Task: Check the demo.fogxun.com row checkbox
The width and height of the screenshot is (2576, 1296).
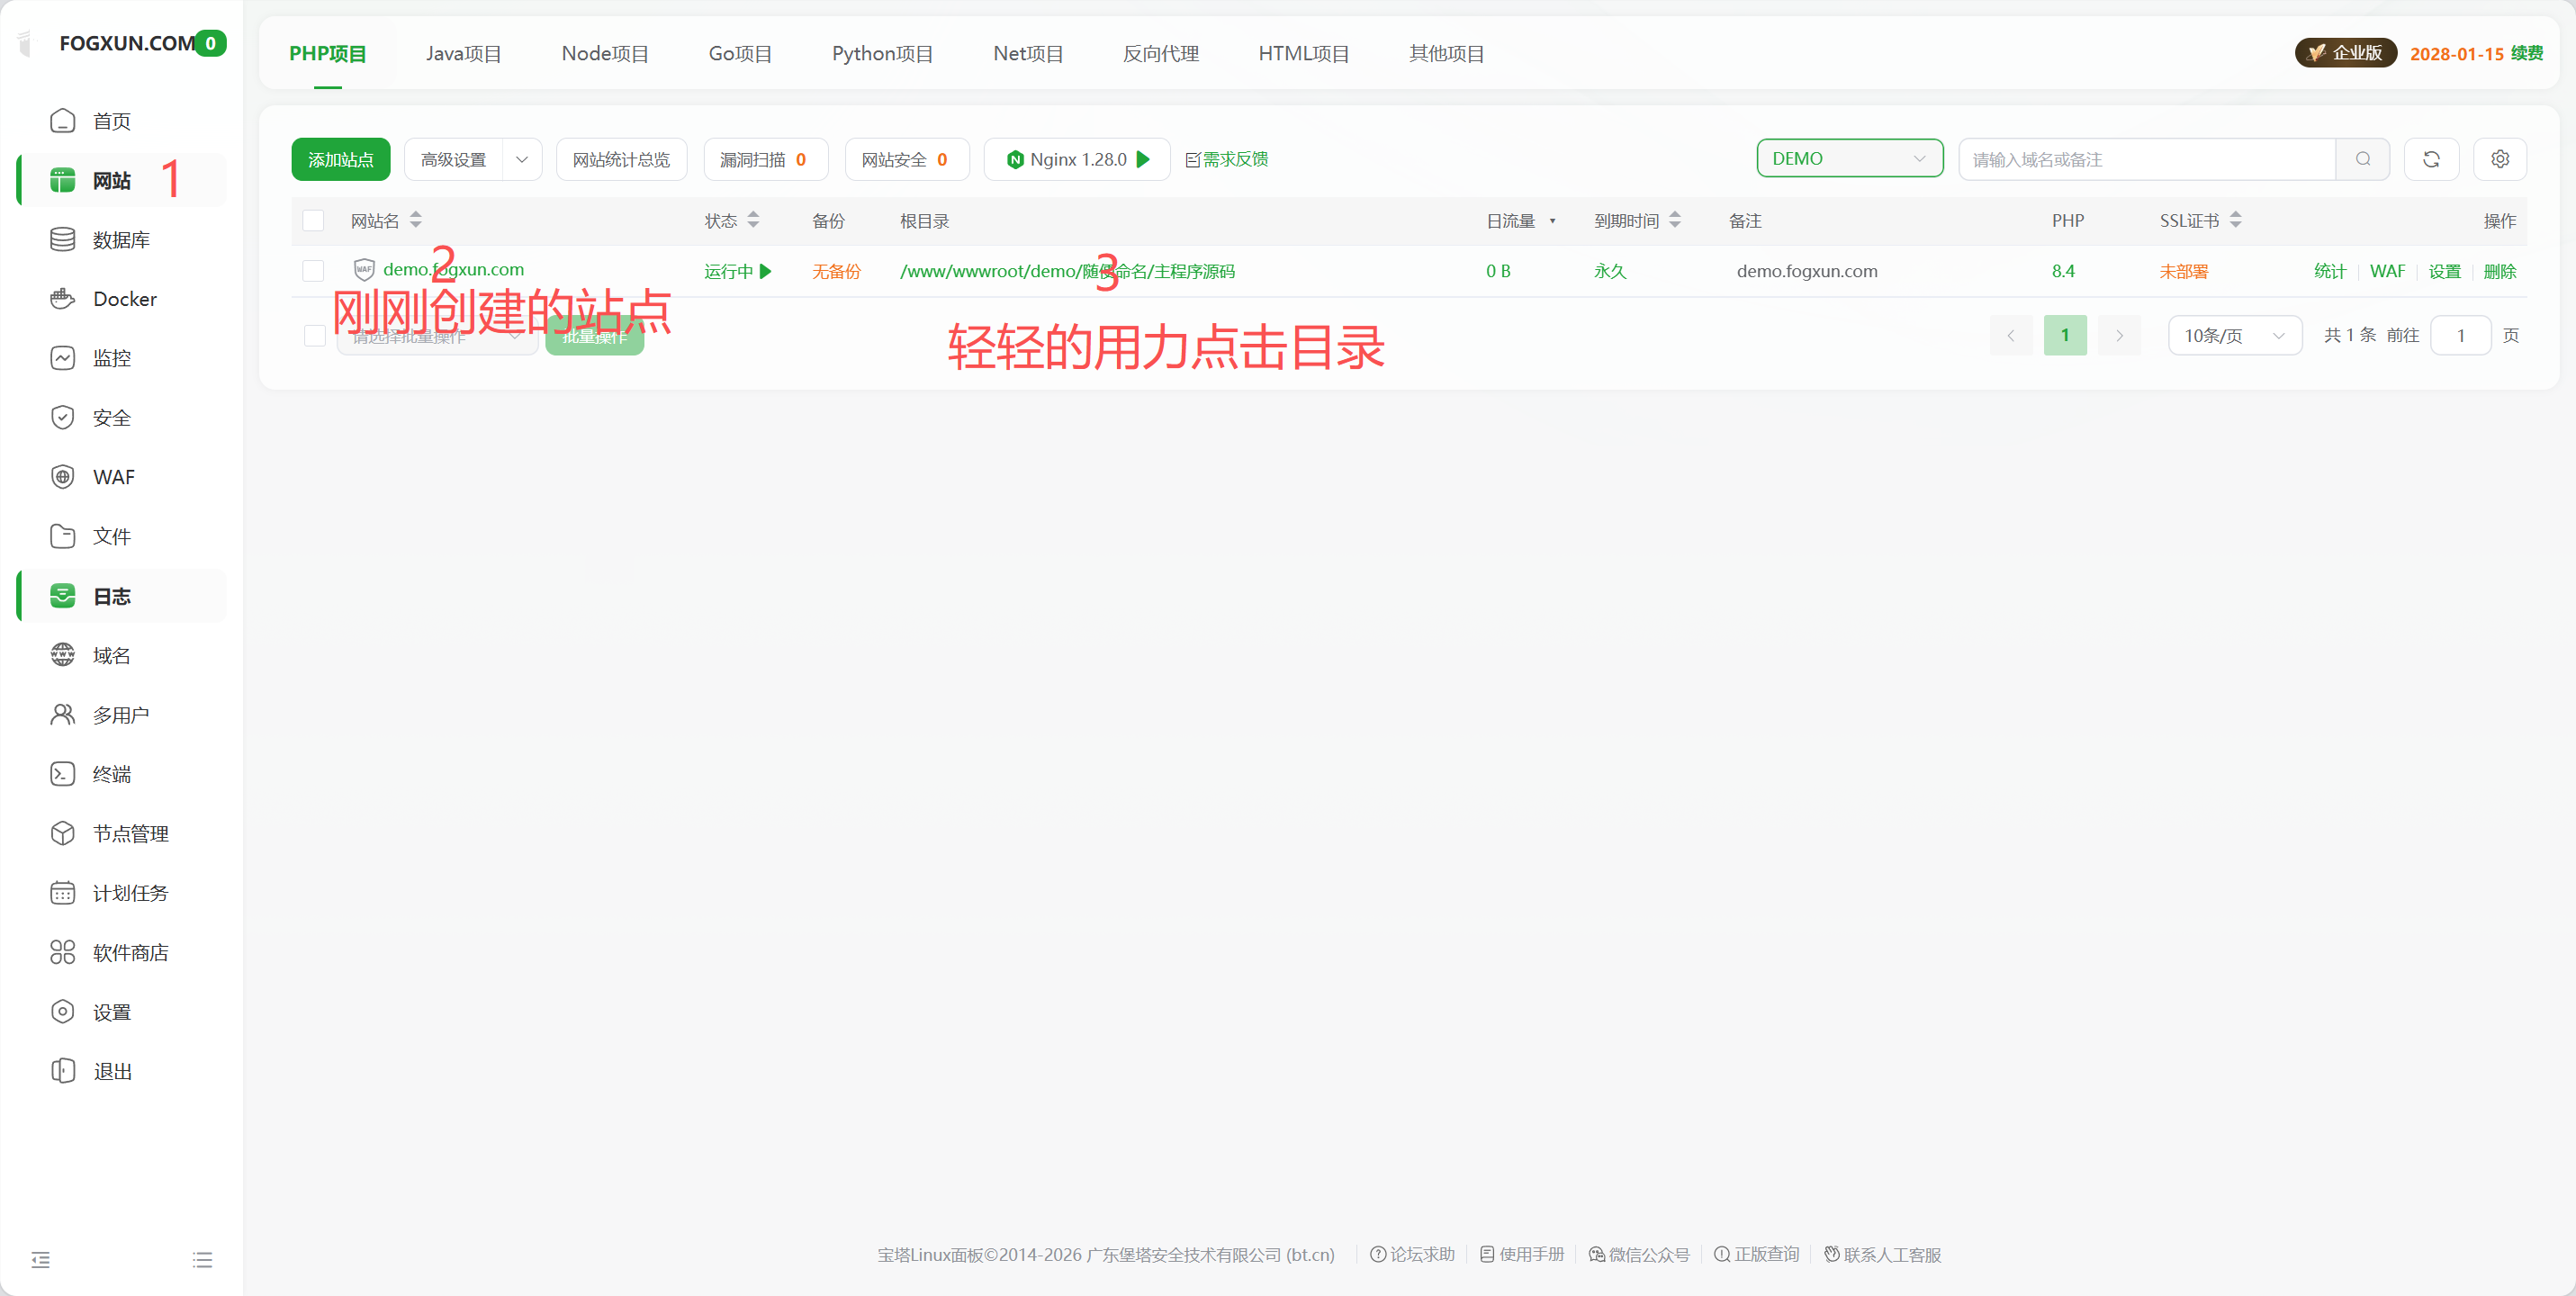Action: [x=314, y=270]
